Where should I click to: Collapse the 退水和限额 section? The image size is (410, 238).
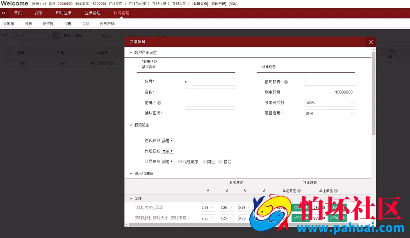(131, 173)
